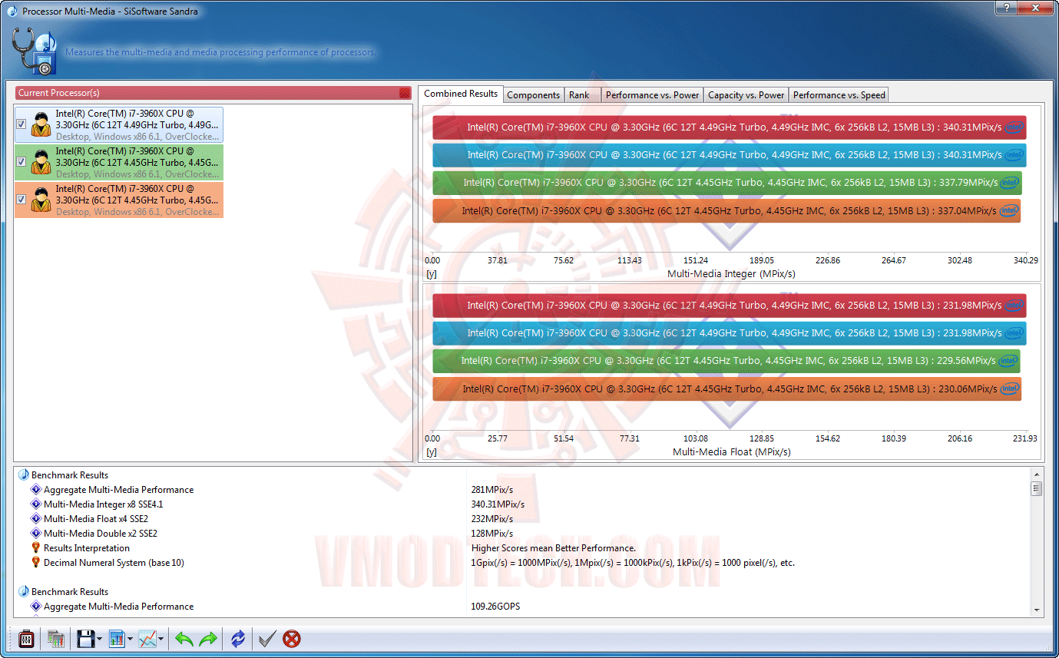The width and height of the screenshot is (1059, 658).
Task: Click the title bar application icon
Action: [x=12, y=11]
